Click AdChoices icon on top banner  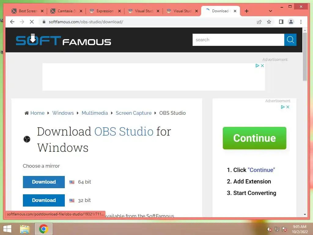(x=257, y=65)
